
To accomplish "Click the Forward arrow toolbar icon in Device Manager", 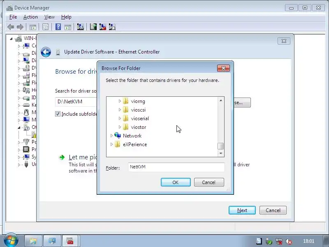I will click(x=20, y=27).
